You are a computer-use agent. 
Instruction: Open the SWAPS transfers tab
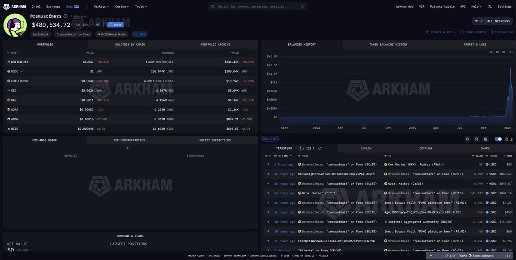click(485, 148)
